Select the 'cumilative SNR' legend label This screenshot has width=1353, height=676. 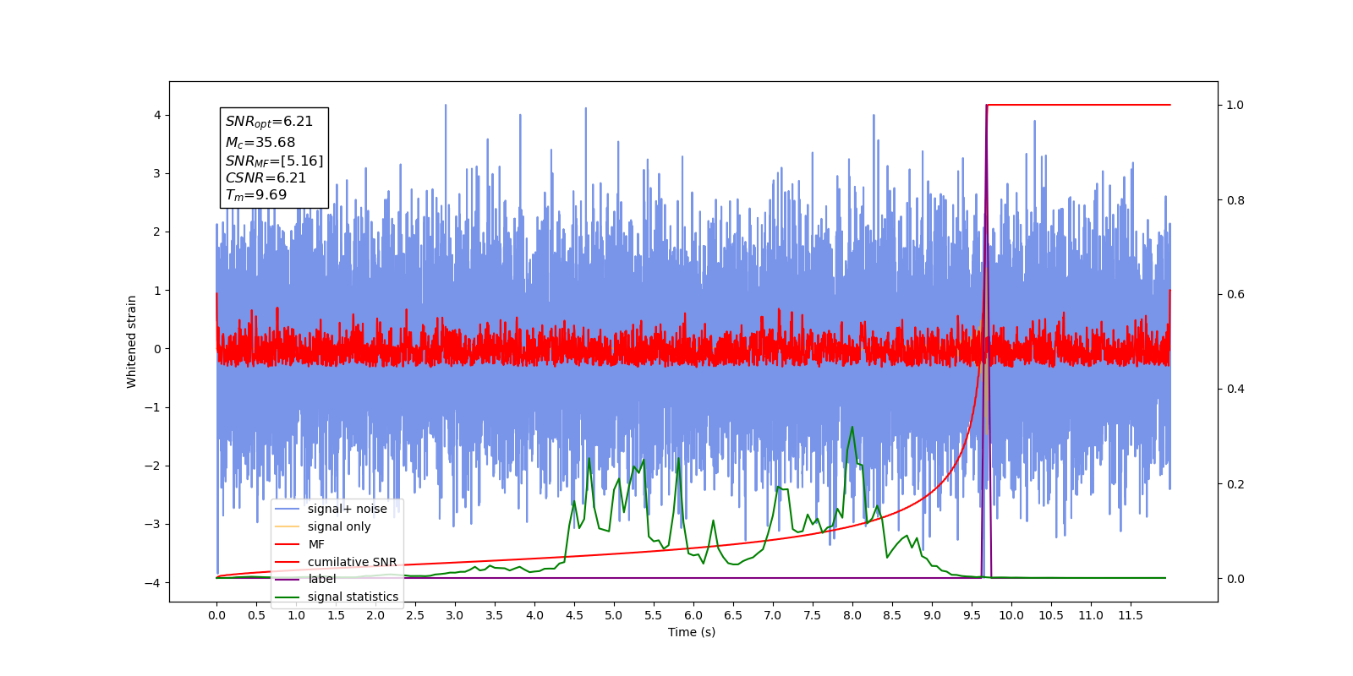[x=352, y=562]
